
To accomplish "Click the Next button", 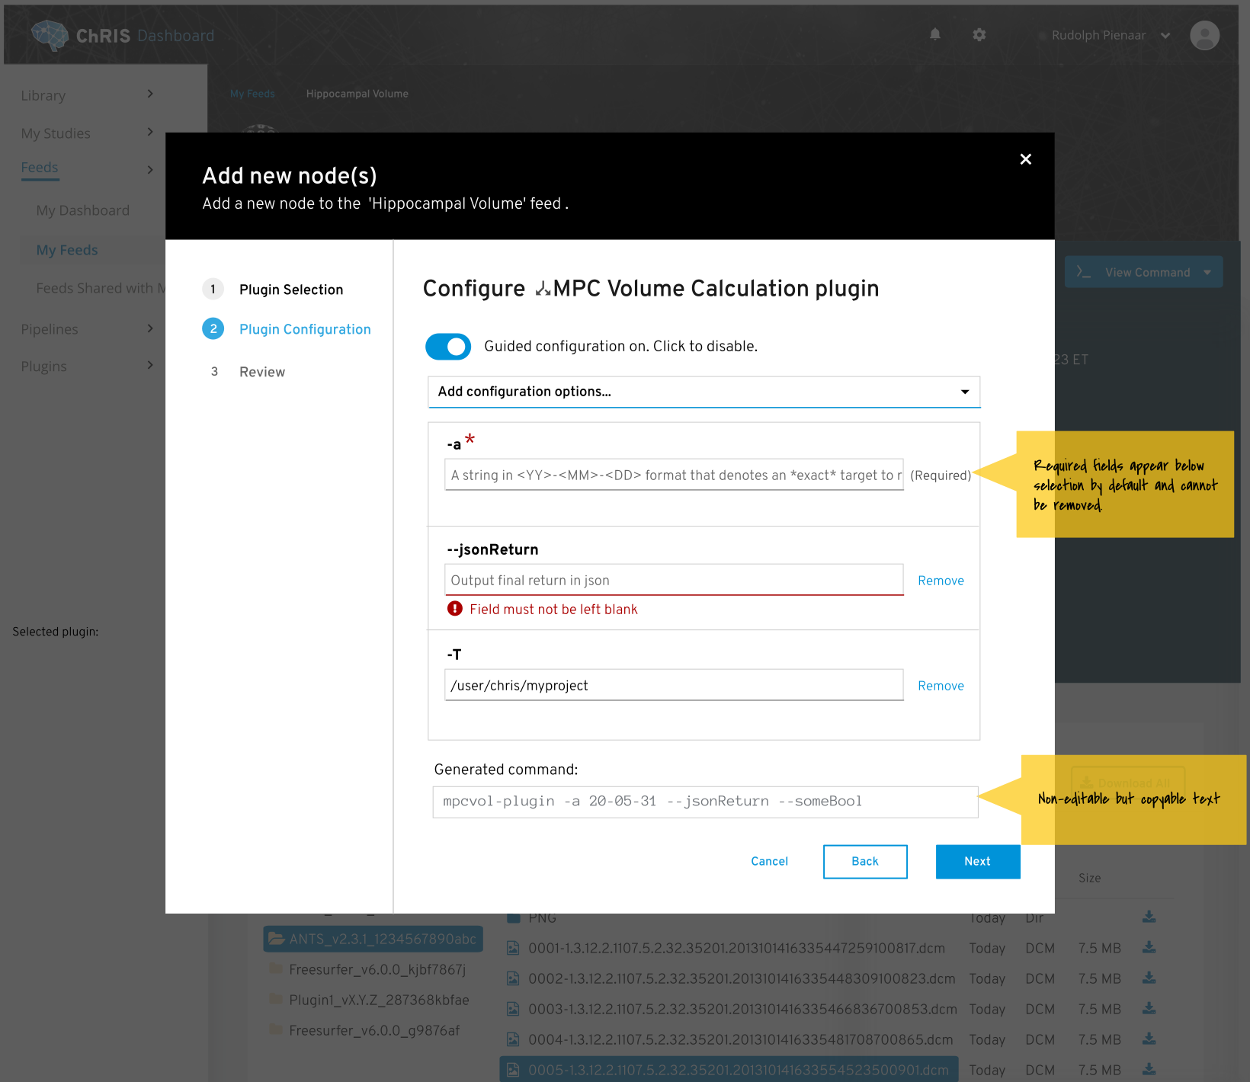I will [x=978, y=862].
